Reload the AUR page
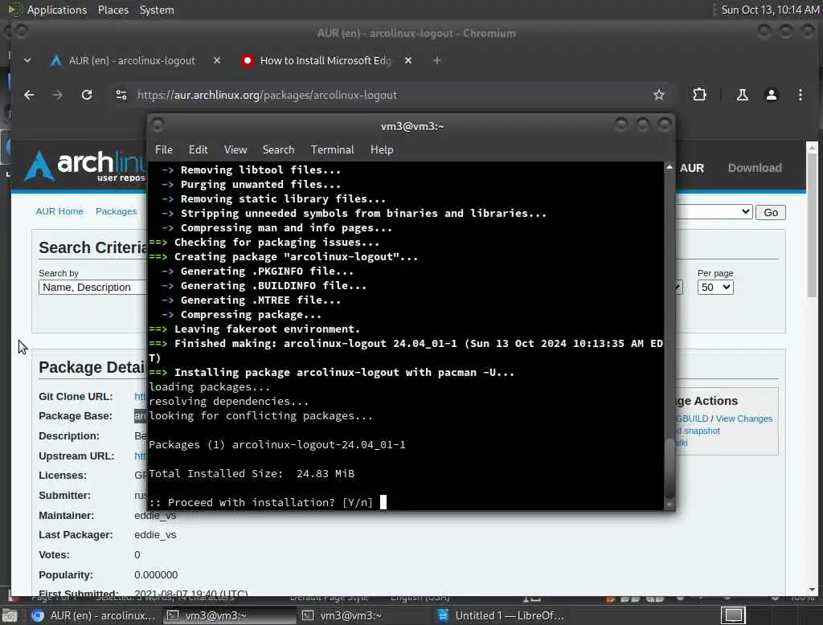This screenshot has height=625, width=823. pos(87,95)
